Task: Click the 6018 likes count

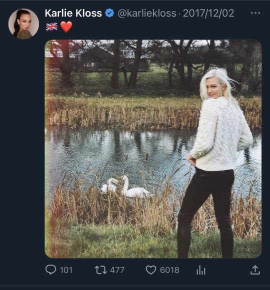Action: [x=169, y=270]
